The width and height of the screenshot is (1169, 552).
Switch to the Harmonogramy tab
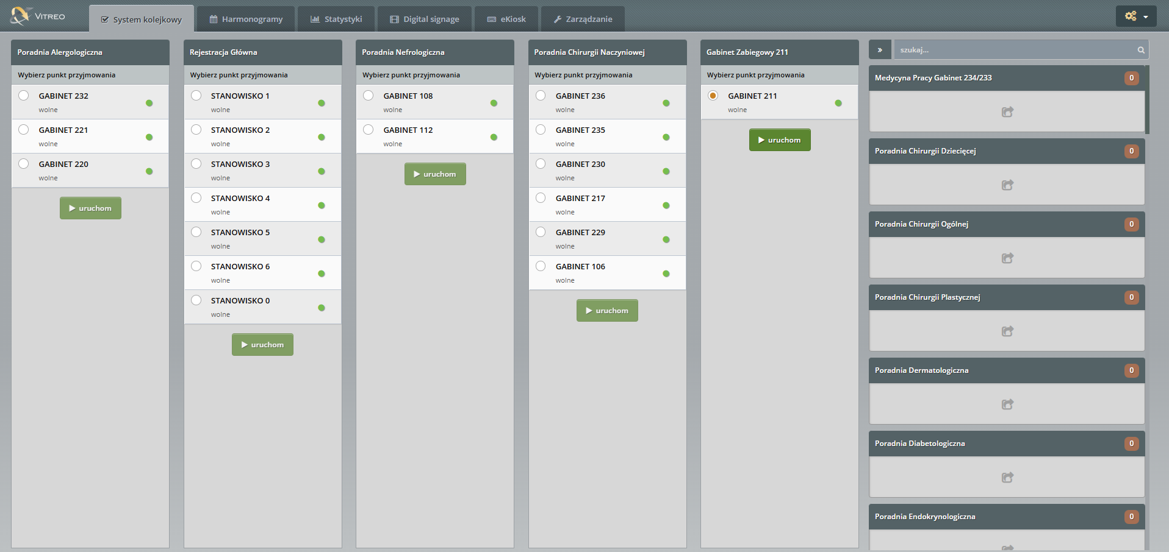246,19
